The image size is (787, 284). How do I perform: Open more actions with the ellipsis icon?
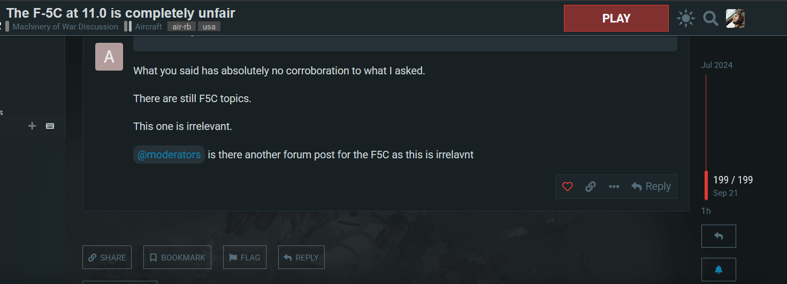tap(614, 187)
